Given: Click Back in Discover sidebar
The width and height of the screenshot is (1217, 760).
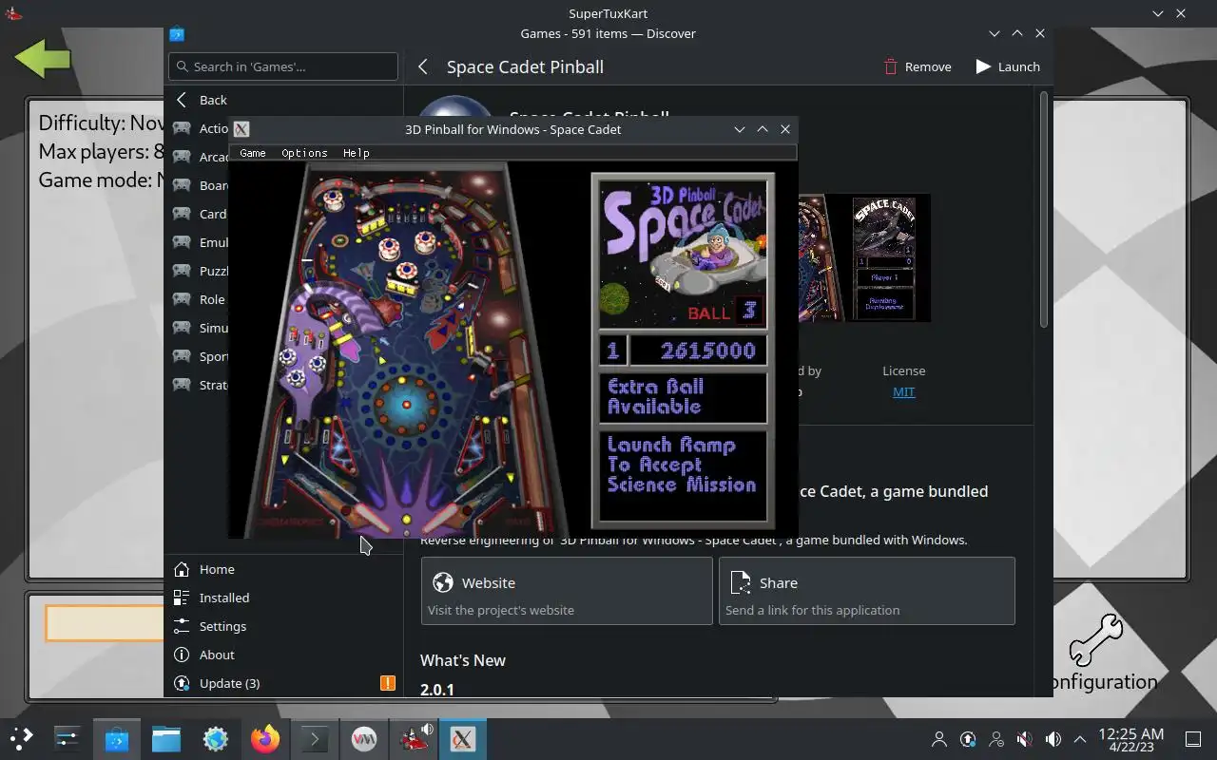Looking at the screenshot, I should (283, 100).
